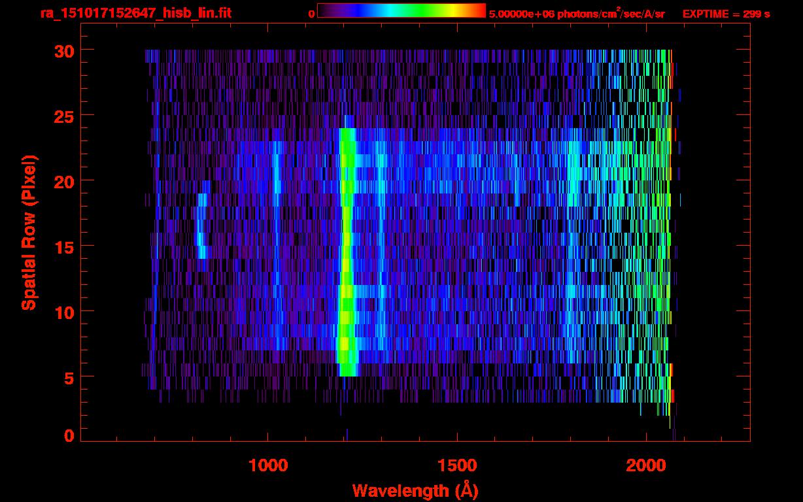Click the 5.00000e+06 photons unit label
Viewport: 803px width, 502px height.
click(577, 13)
